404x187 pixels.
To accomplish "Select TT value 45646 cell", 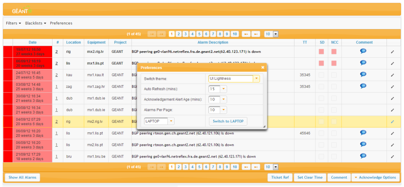I will 305,133.
